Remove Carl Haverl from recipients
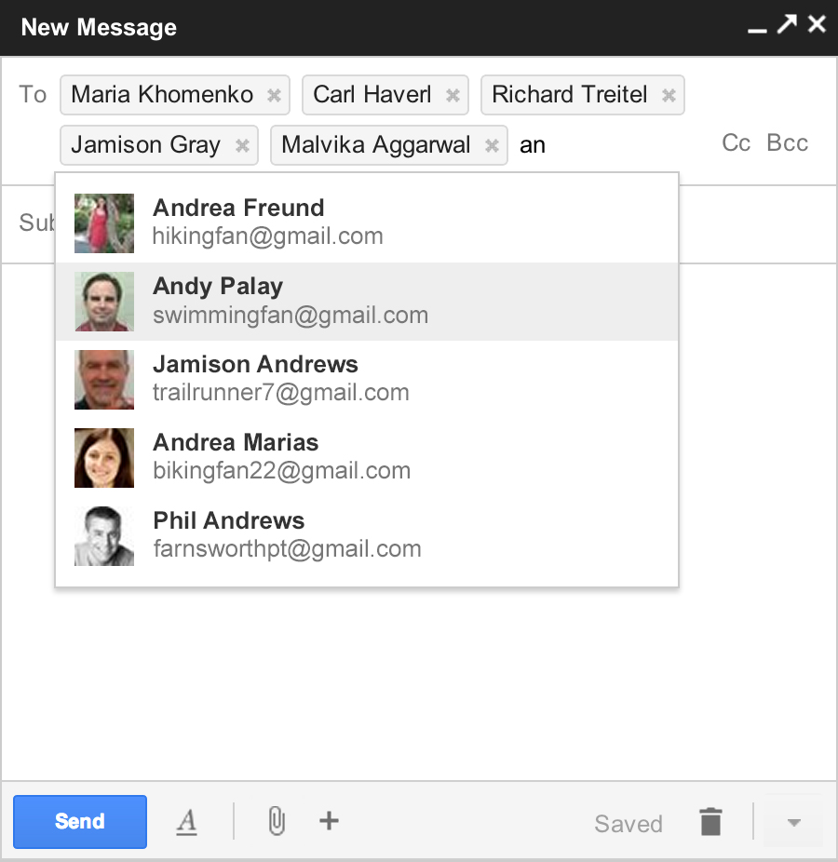Image resolution: width=838 pixels, height=862 pixels. [x=453, y=94]
